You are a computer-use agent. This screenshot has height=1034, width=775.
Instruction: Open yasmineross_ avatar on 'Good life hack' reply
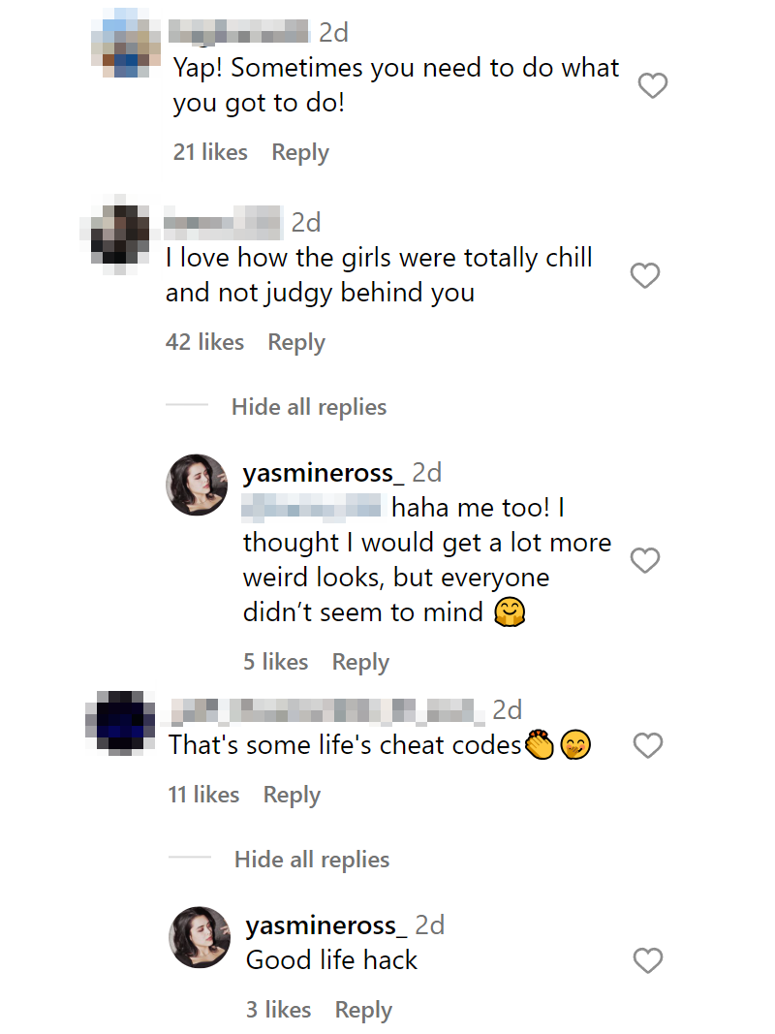coord(201,937)
